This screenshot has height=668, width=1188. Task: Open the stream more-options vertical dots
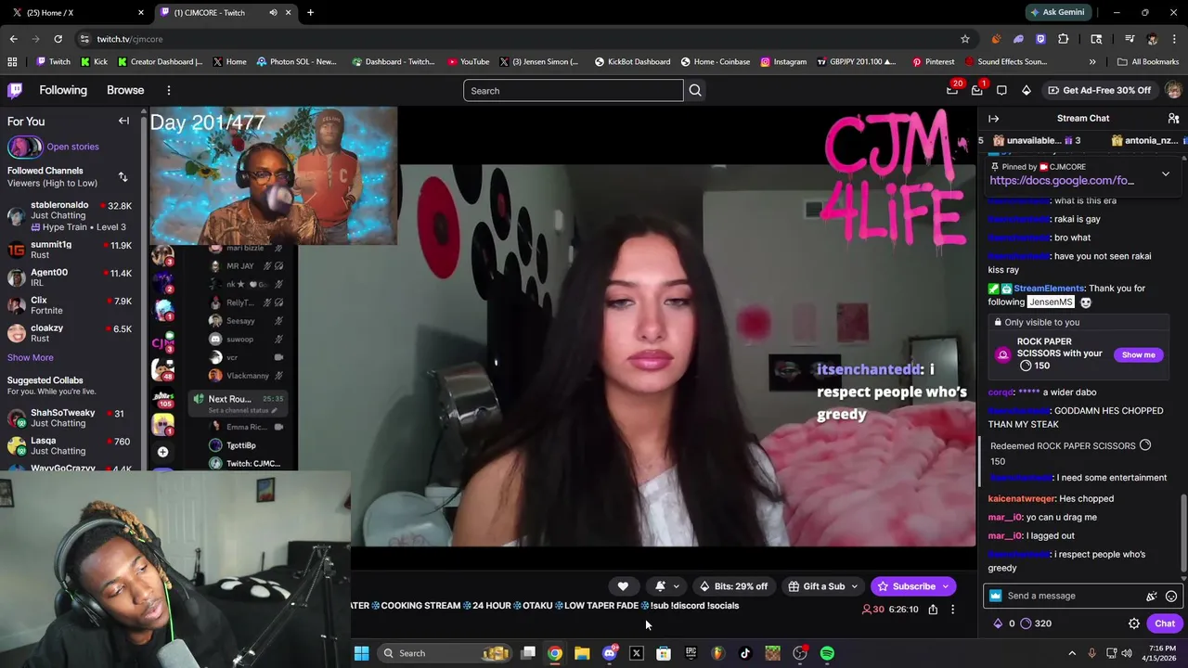(952, 610)
